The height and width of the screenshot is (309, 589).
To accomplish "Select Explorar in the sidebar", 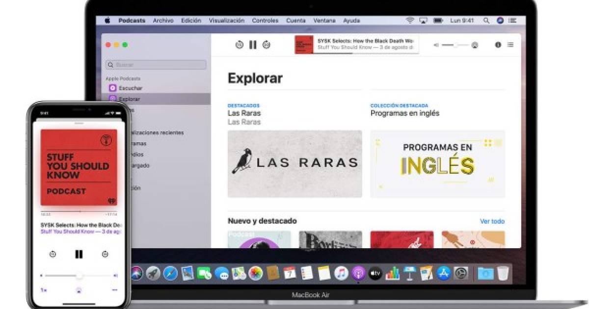I will click(x=156, y=99).
